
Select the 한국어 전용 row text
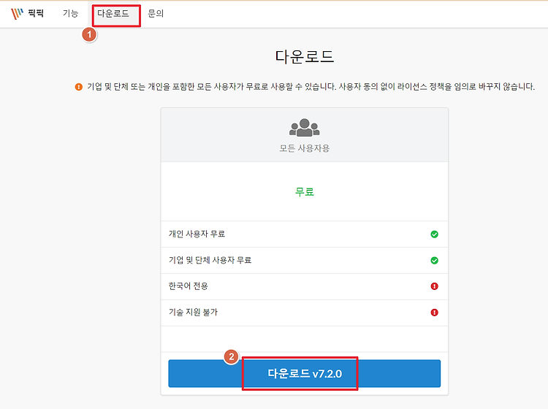pos(189,286)
